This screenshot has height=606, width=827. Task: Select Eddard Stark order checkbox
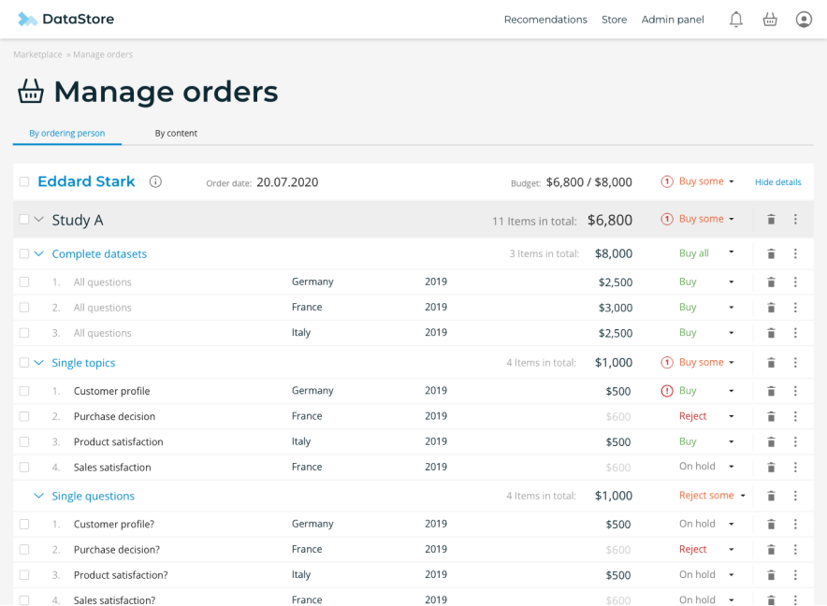24,181
